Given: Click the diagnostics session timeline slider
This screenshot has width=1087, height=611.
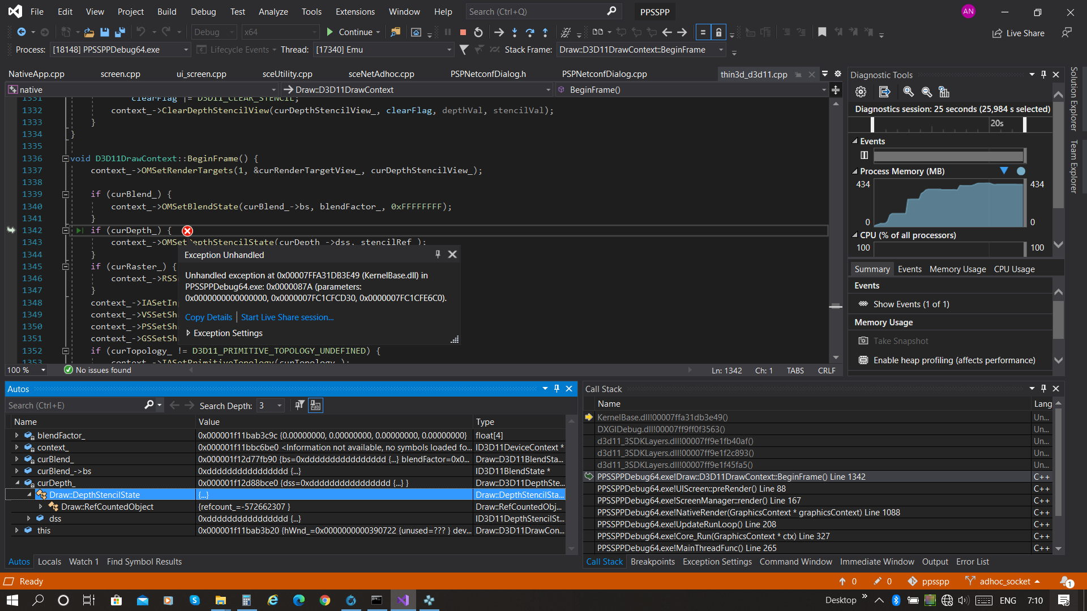Looking at the screenshot, I should pyautogui.click(x=872, y=124).
